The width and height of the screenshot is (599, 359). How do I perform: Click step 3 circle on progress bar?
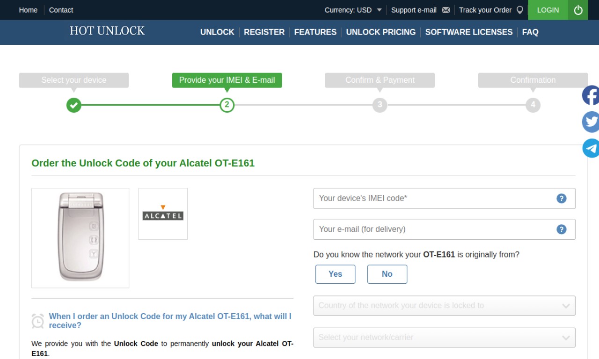[x=380, y=105]
